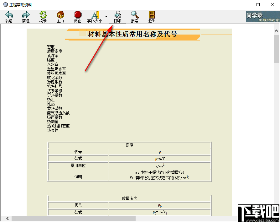Click the horizontal scrollbar left arrow
This screenshot has width=280, height=222.
pyautogui.click(x=8, y=218)
